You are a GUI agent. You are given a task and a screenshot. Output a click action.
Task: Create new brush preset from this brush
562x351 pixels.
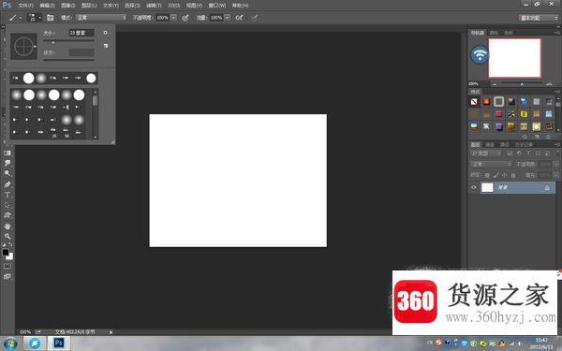click(105, 46)
